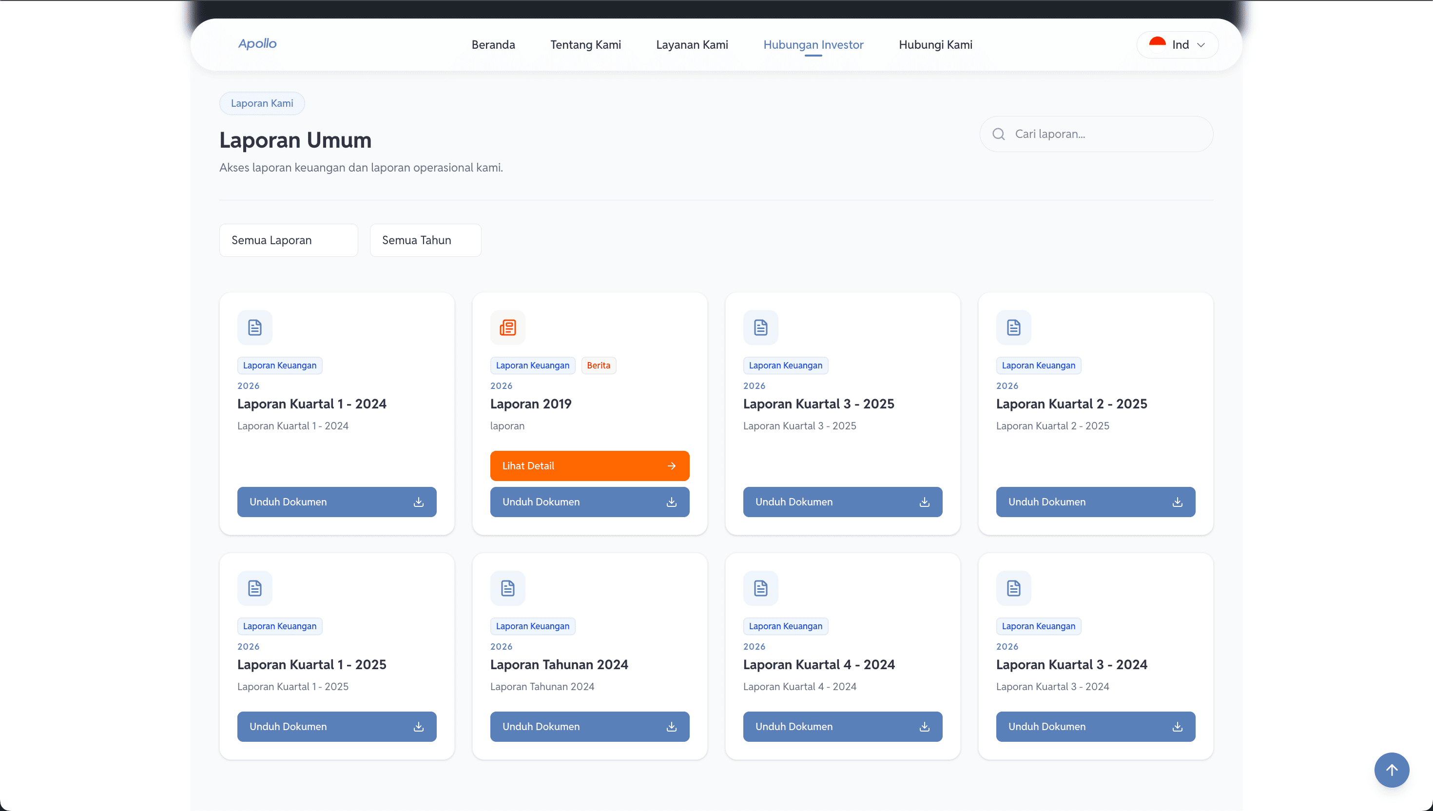Click Unduh Dokumen for Laporan Tahunan 2024
Screen dimensions: 1433x811
(589, 726)
